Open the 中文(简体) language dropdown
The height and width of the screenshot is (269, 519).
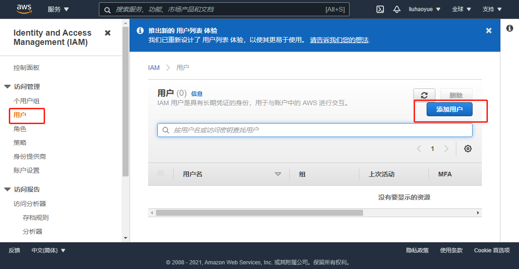coord(48,250)
